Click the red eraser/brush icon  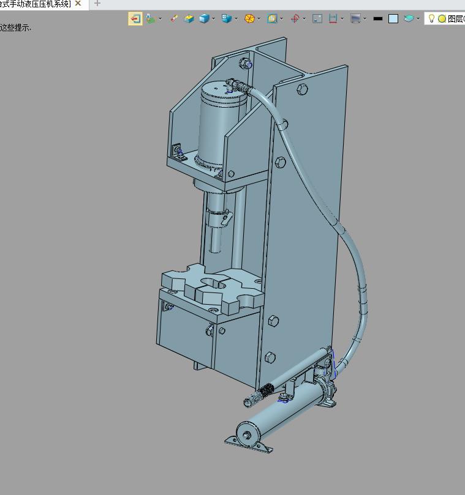pyautogui.click(x=173, y=18)
